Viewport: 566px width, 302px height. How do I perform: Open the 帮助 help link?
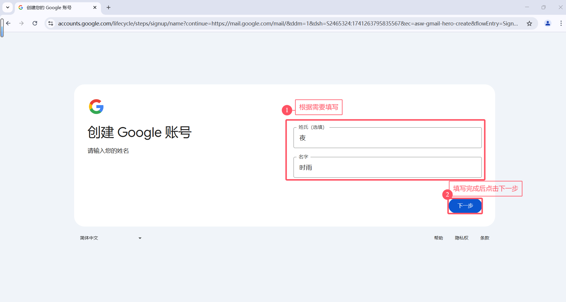click(x=439, y=238)
